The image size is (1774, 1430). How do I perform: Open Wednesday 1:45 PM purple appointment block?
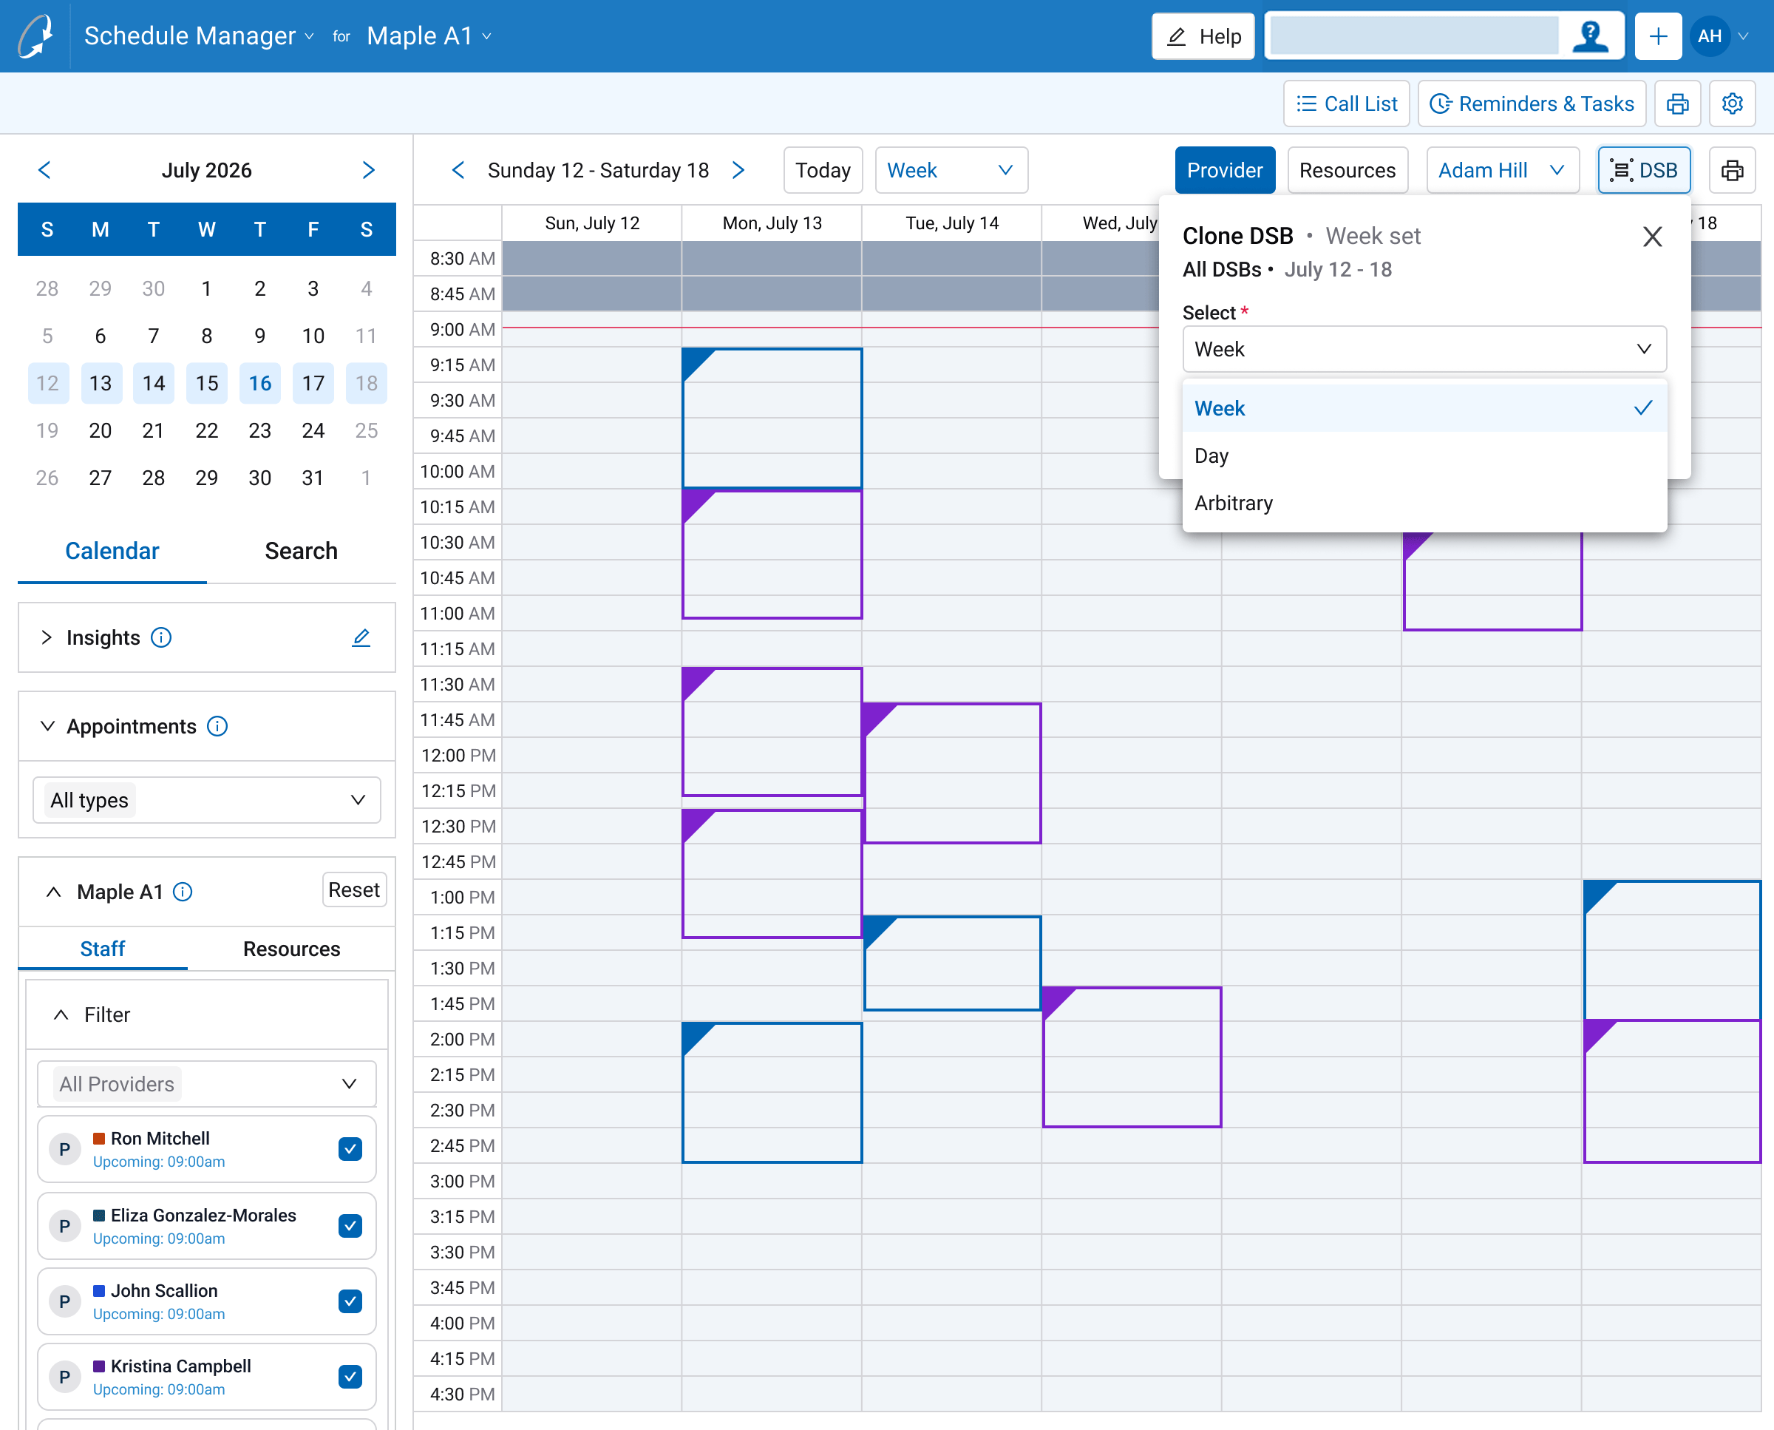[1132, 1057]
